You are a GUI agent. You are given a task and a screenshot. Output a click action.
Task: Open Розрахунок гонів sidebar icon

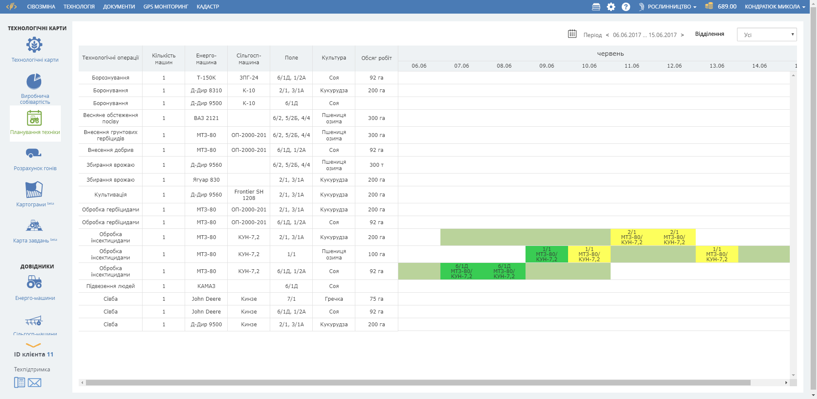(34, 153)
